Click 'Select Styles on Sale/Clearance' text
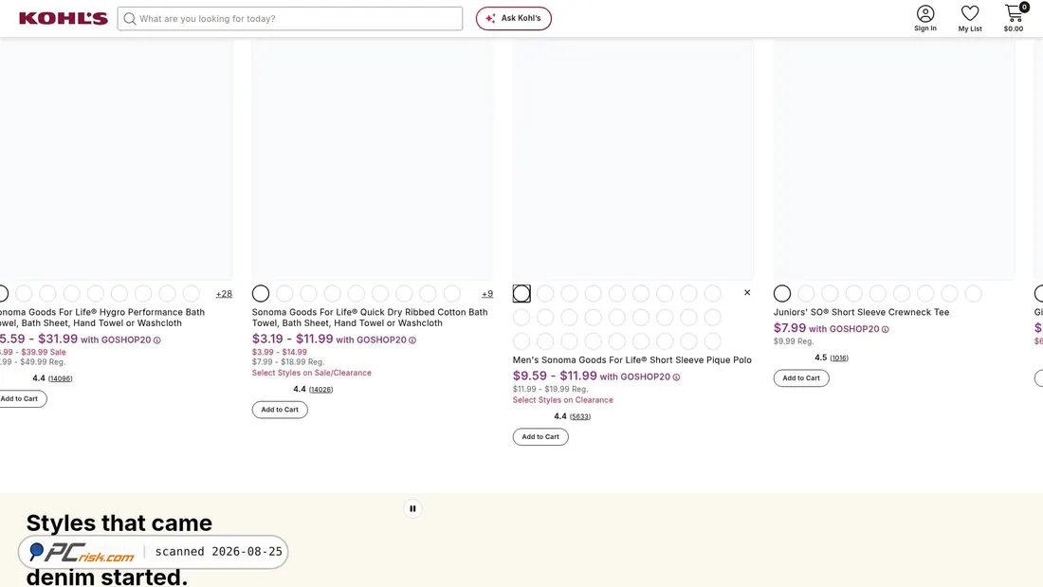The image size is (1043, 587). [x=311, y=373]
